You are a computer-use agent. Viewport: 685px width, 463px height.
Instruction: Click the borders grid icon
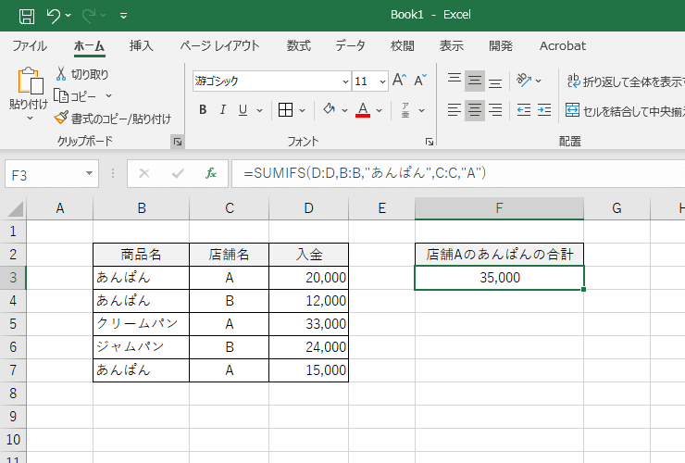285,110
